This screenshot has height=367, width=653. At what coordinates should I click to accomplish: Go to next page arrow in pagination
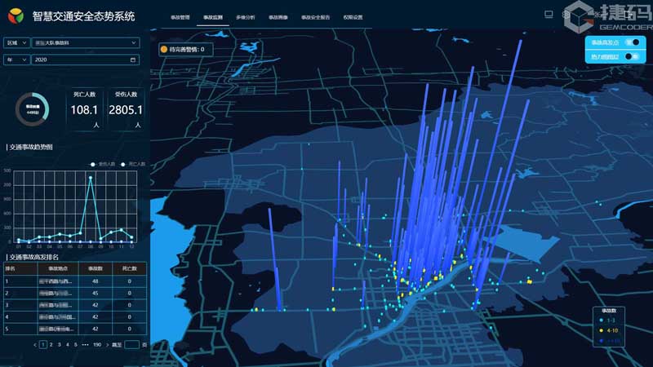[x=109, y=345]
